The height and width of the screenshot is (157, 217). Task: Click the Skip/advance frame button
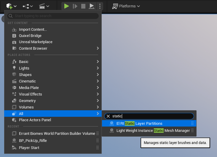pyautogui.click(x=75, y=6)
